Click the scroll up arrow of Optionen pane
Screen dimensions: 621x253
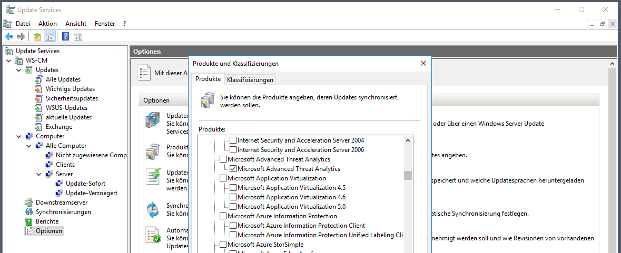[613, 64]
